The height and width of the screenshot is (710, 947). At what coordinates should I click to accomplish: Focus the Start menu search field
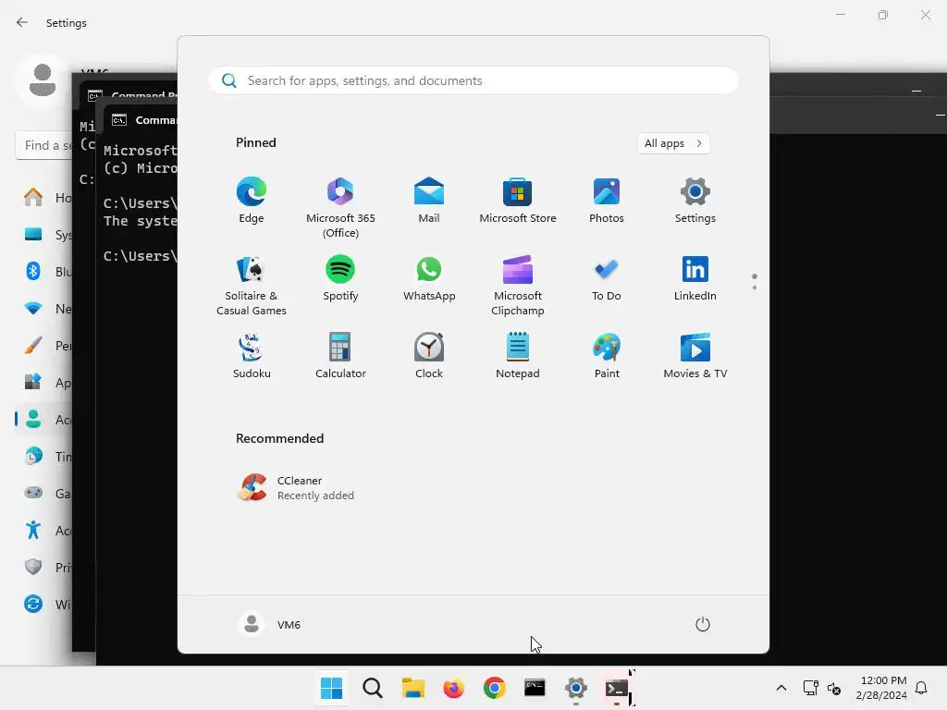tap(473, 81)
